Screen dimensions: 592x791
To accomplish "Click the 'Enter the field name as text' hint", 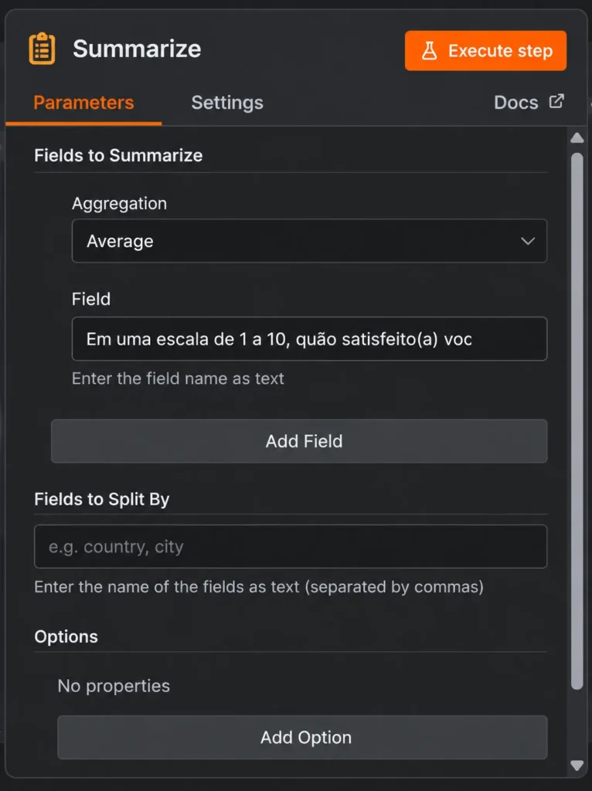I will (178, 379).
